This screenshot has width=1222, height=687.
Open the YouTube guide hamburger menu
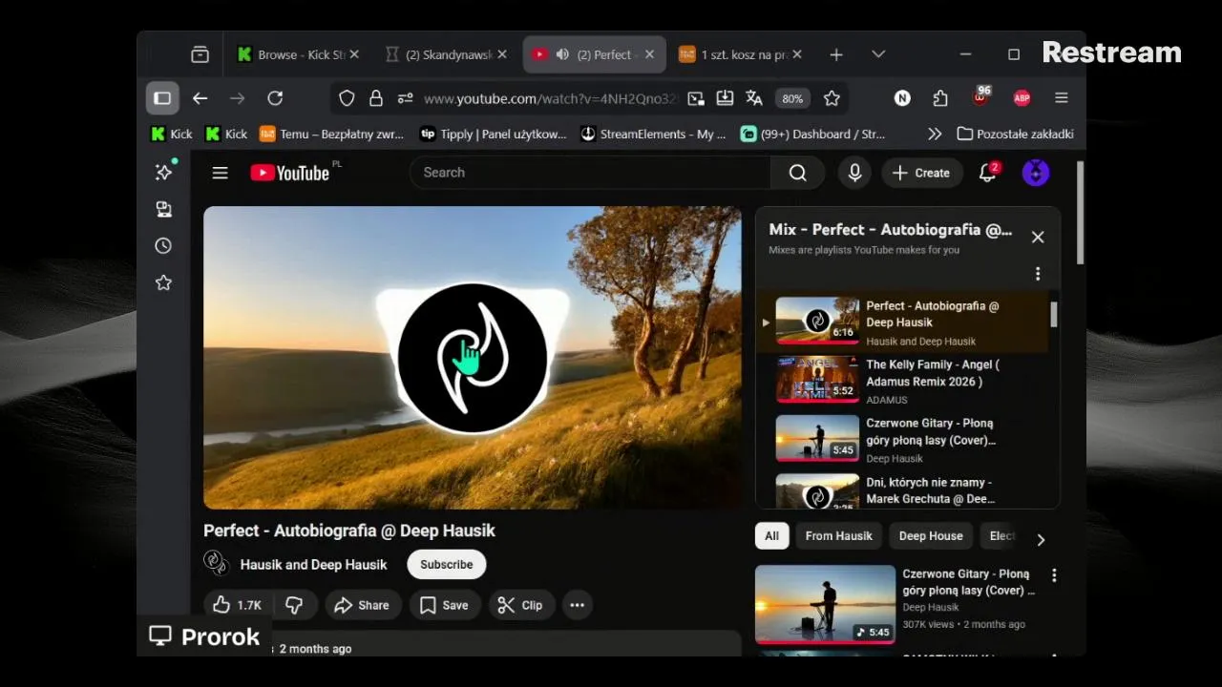220,173
